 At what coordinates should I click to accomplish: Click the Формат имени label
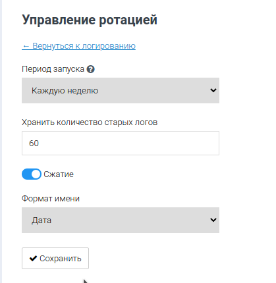tap(51, 199)
